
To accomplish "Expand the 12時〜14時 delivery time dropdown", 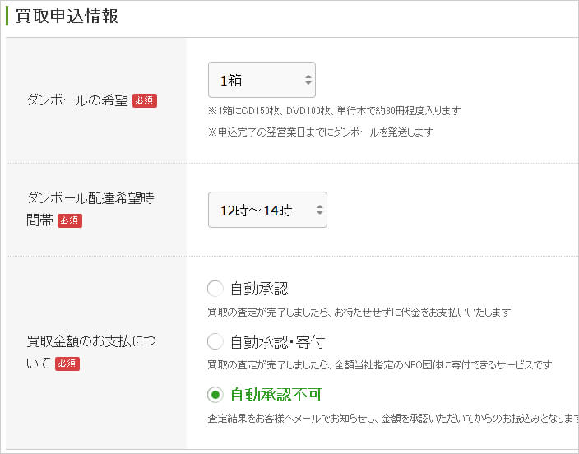I will click(266, 210).
